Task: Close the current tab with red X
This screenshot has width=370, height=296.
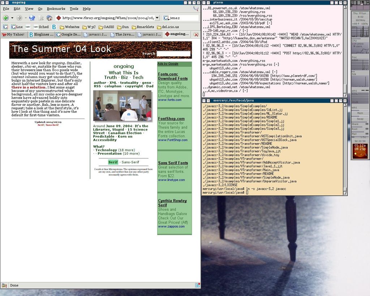Action: click(196, 34)
